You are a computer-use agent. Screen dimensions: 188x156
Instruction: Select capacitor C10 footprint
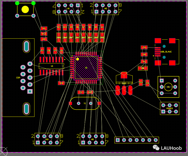141,82
